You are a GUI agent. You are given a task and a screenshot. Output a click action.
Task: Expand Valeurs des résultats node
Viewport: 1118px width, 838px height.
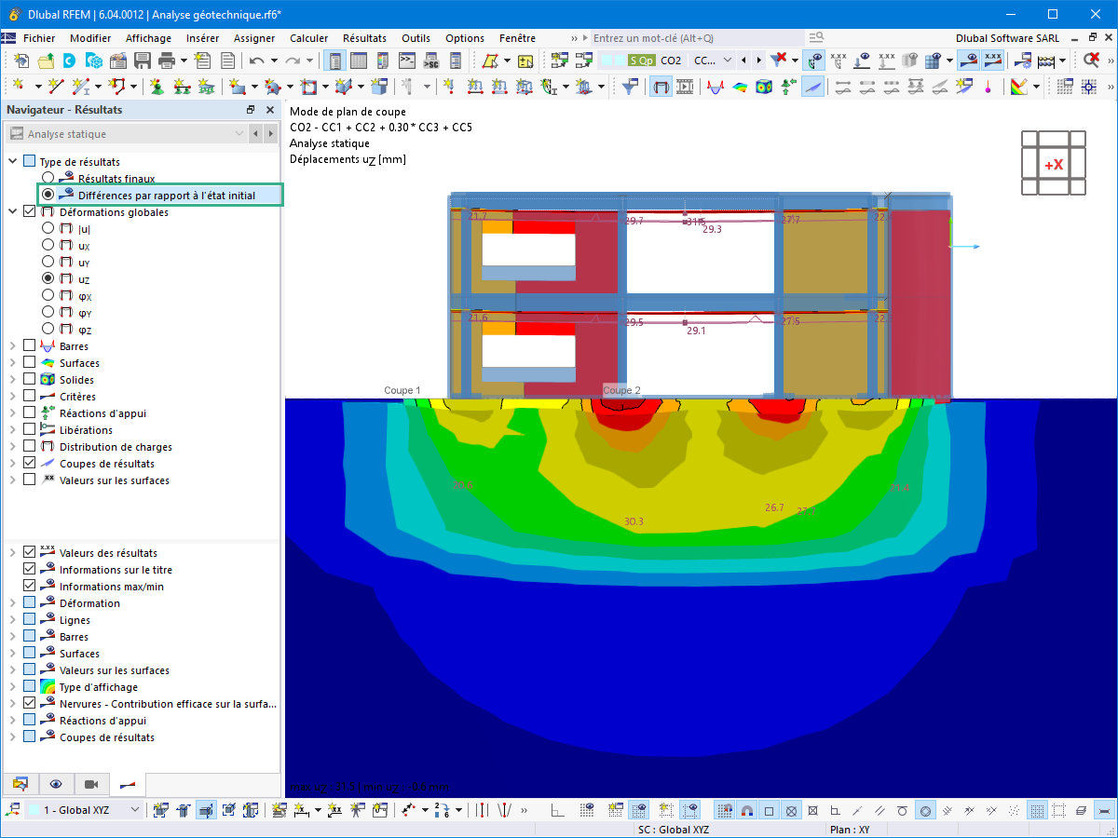click(13, 553)
